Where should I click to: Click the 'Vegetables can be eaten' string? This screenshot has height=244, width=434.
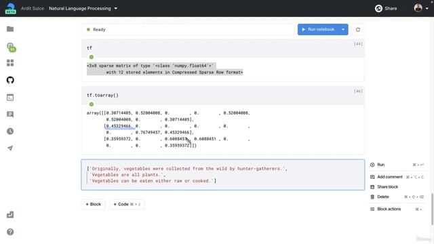pyautogui.click(x=151, y=181)
